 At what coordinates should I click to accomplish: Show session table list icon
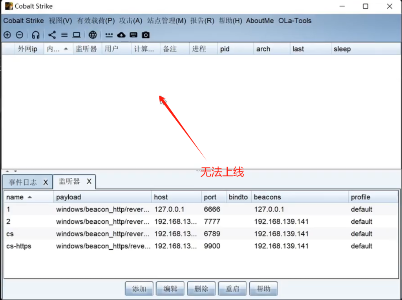click(x=64, y=35)
